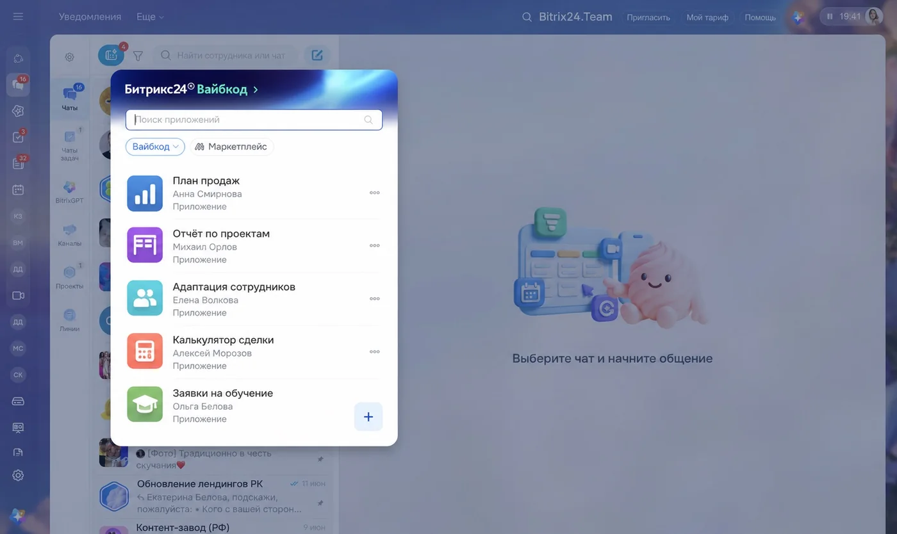The image size is (897, 534).
Task: Click the Мой тариф button
Action: (x=707, y=17)
